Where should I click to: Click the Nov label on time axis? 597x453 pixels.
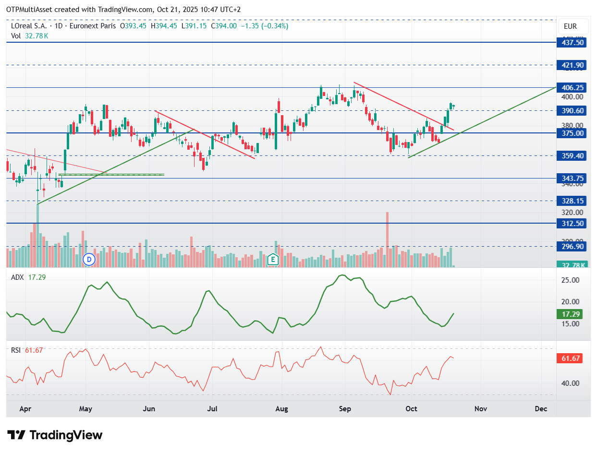[x=481, y=409]
